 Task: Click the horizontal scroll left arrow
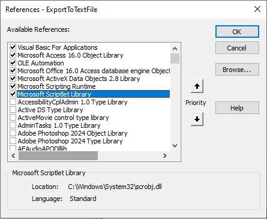(x=13, y=155)
